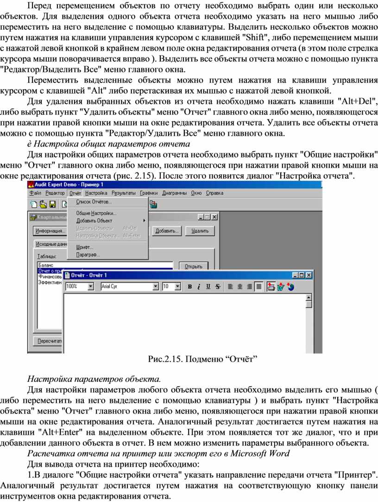Click the Добавить button

click(166, 231)
